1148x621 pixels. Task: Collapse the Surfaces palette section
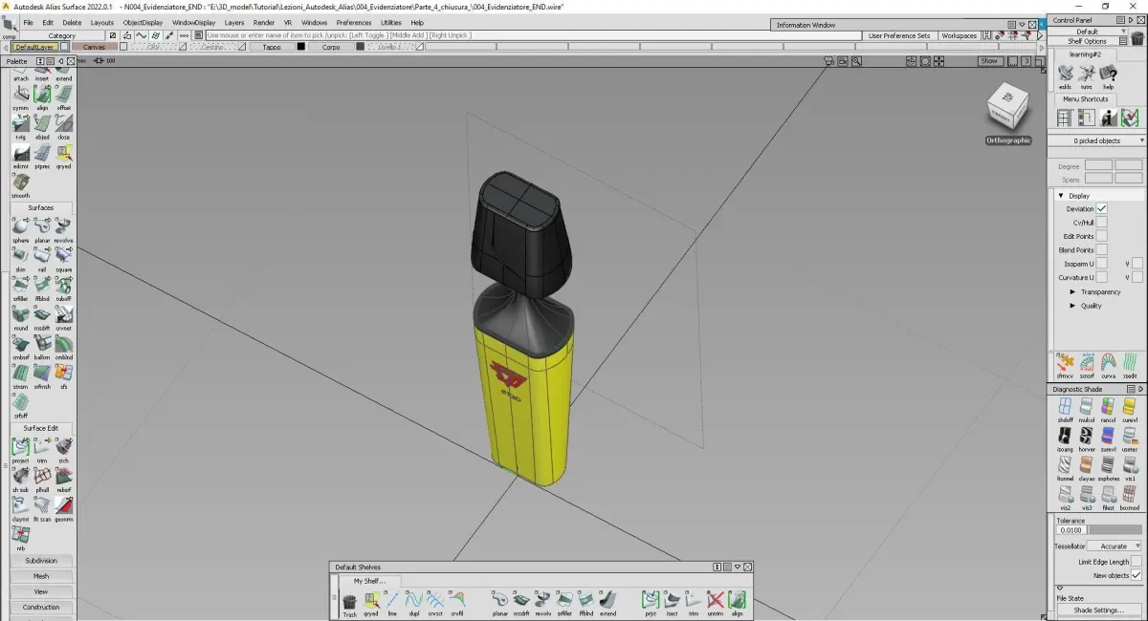[x=41, y=207]
